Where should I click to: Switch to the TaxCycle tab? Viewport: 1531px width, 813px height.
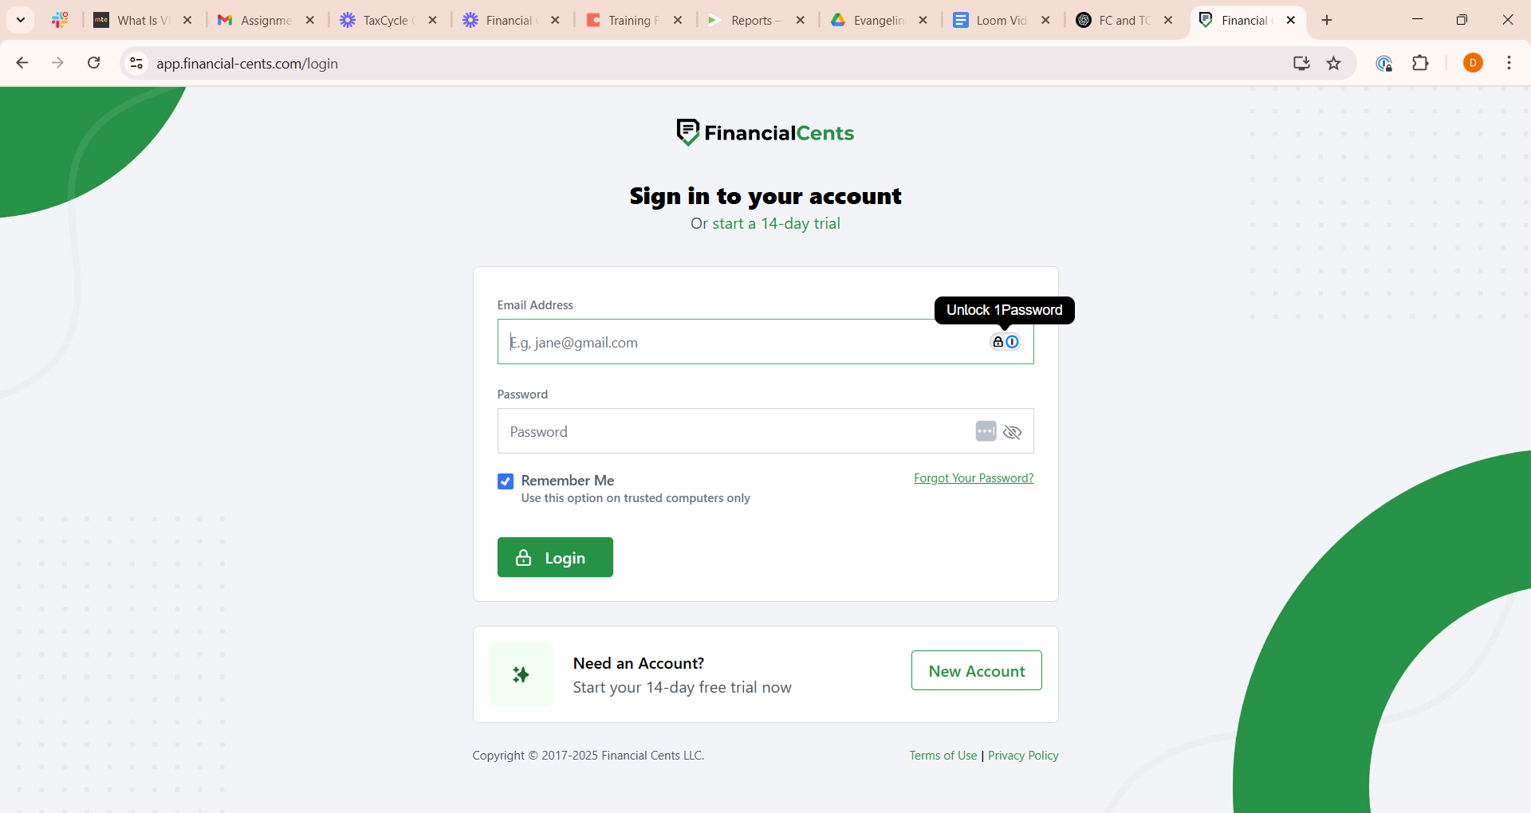click(x=385, y=20)
